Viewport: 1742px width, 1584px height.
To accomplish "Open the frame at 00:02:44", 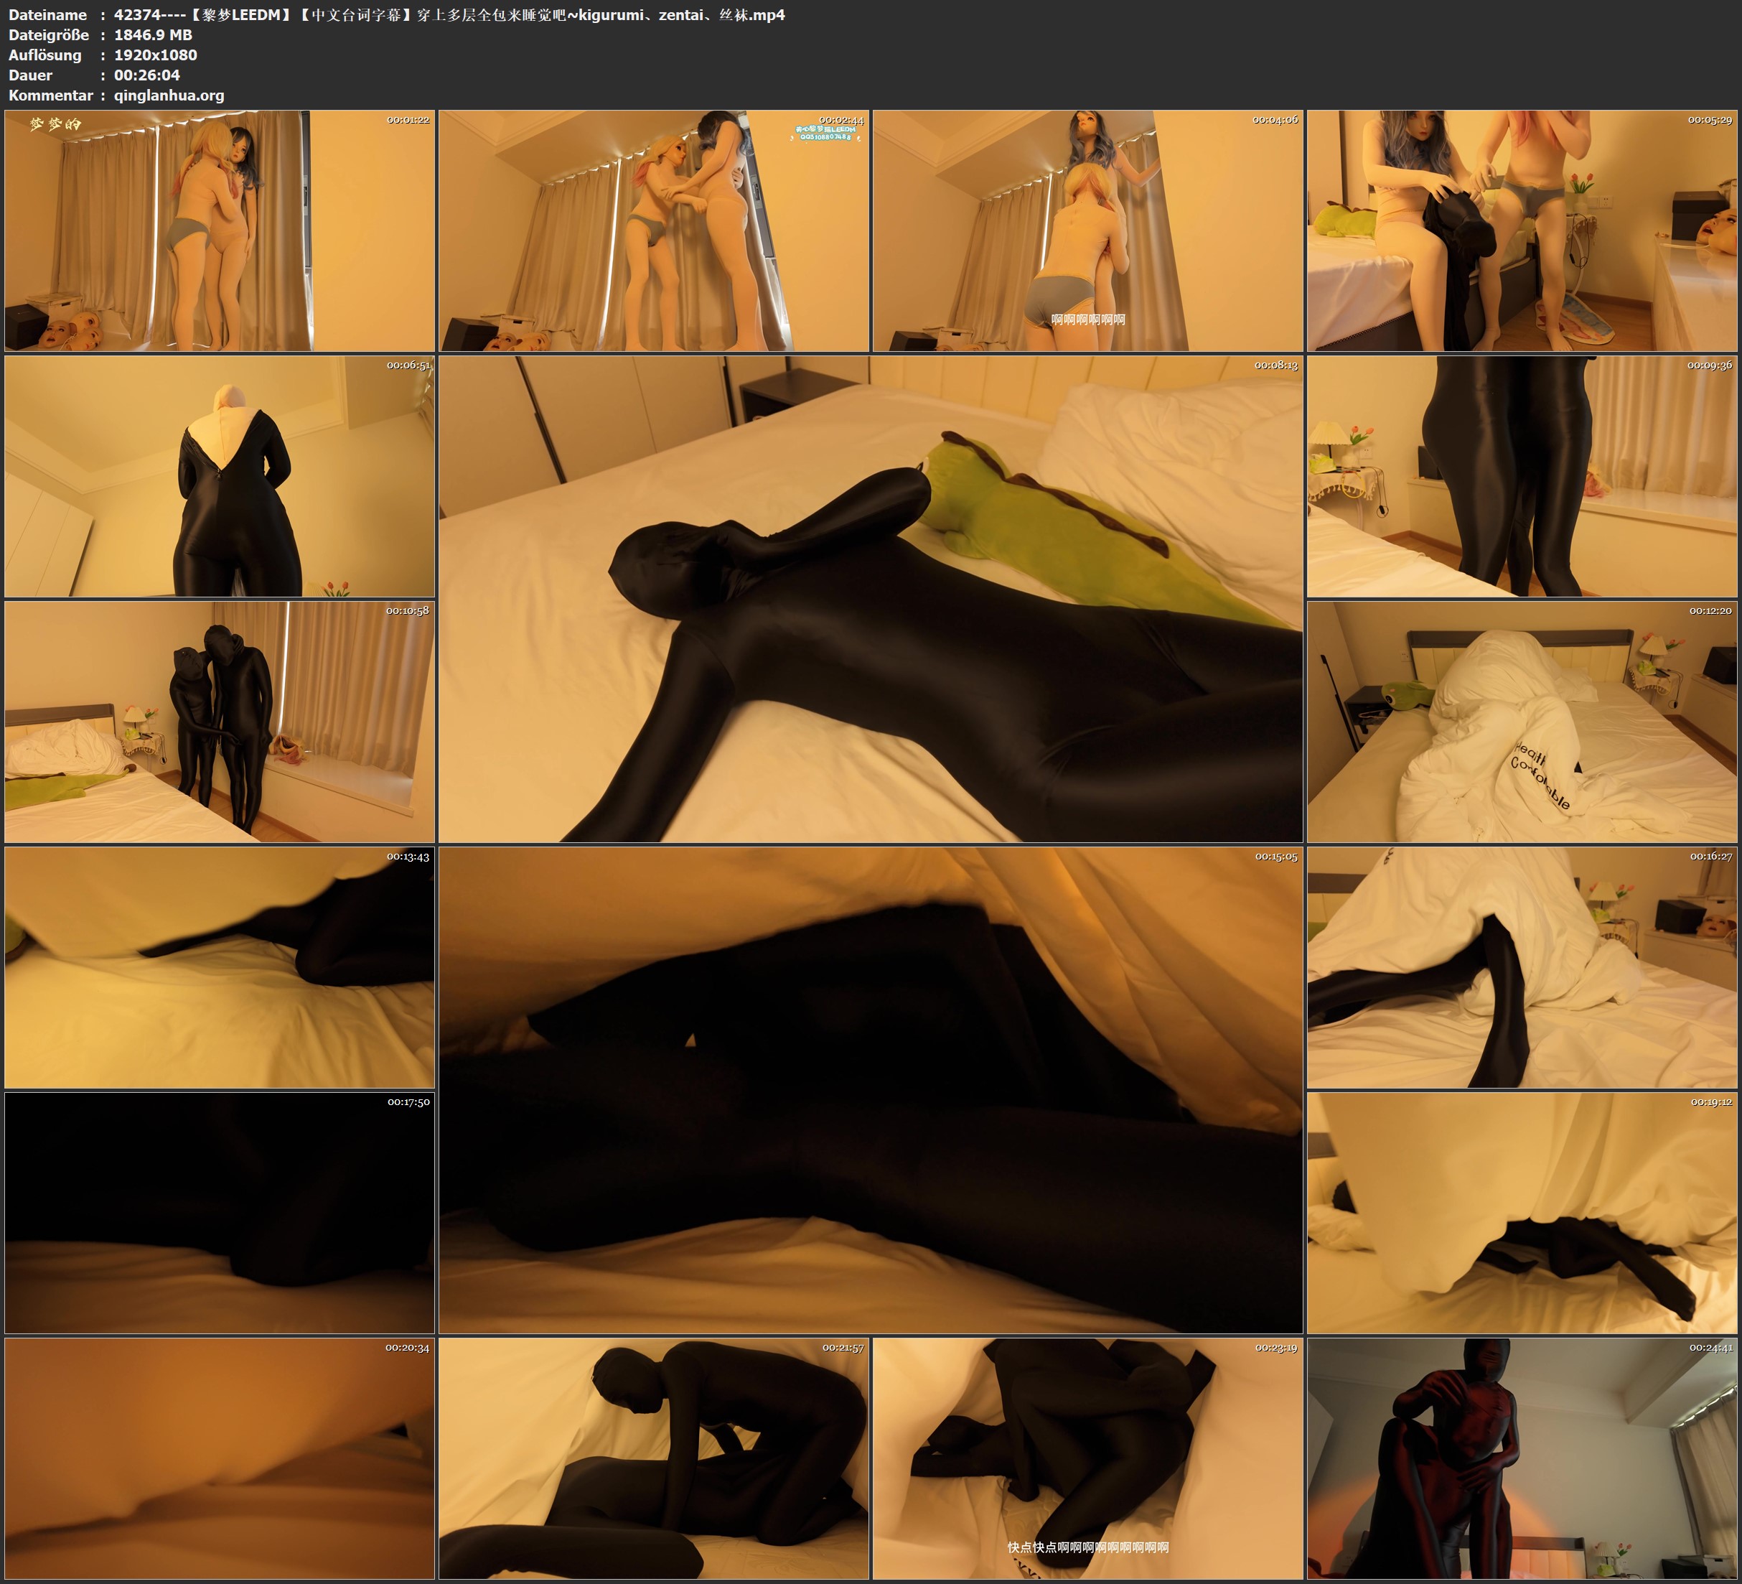I will [653, 230].
